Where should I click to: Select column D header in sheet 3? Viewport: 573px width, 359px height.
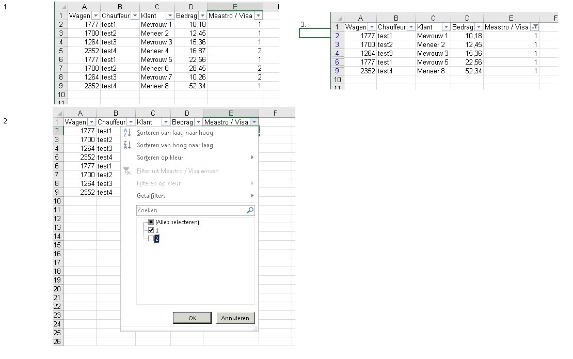[x=467, y=18]
